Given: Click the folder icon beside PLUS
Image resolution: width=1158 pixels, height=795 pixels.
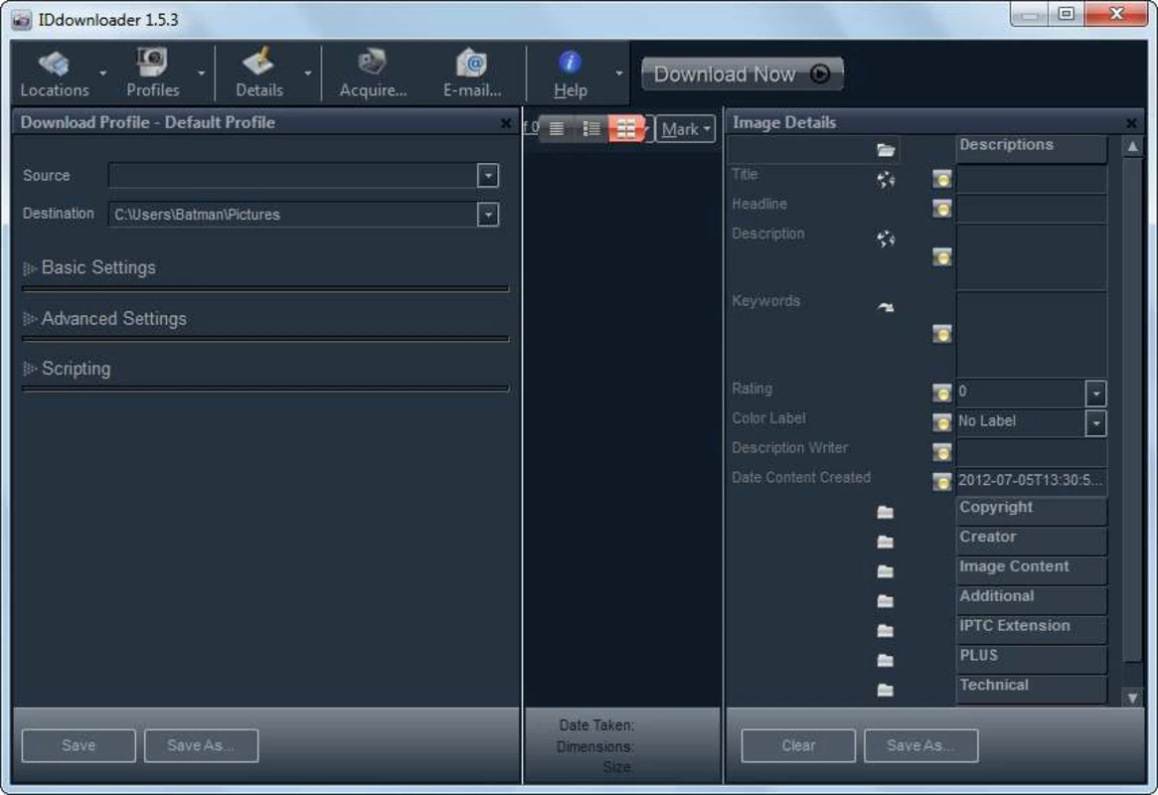Looking at the screenshot, I should 885,660.
